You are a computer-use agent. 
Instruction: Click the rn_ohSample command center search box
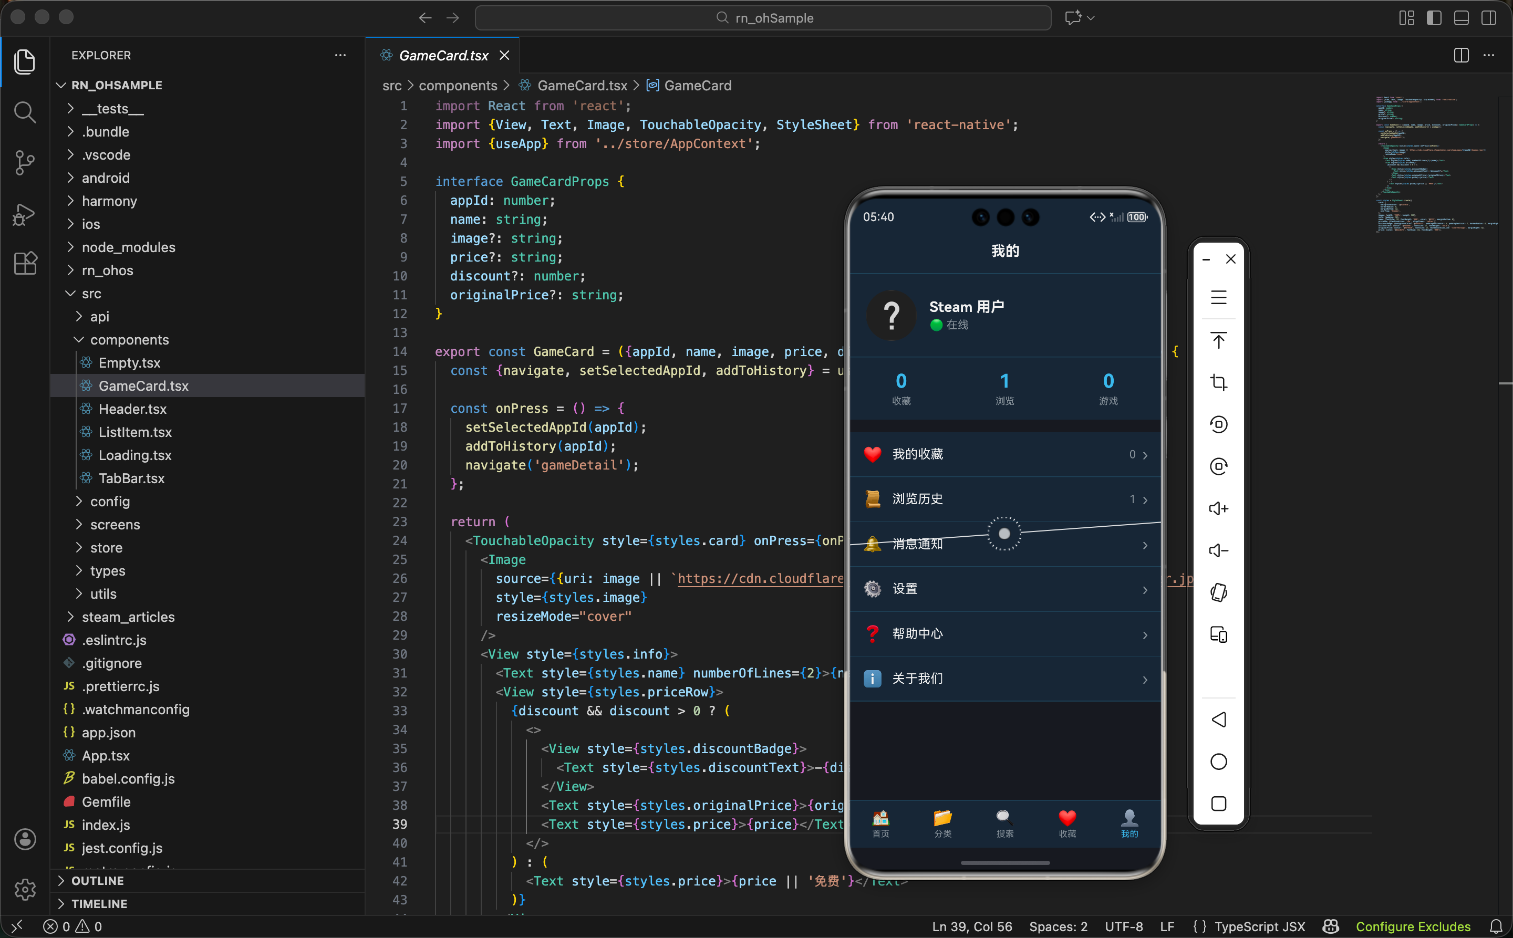pos(763,18)
